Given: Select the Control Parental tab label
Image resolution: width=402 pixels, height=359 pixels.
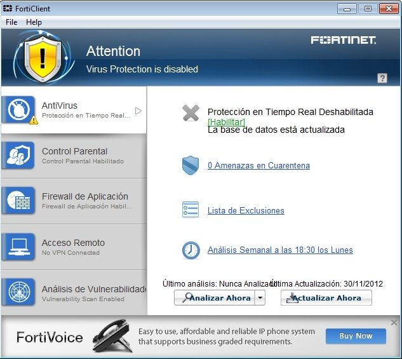Looking at the screenshot, I should [x=74, y=151].
